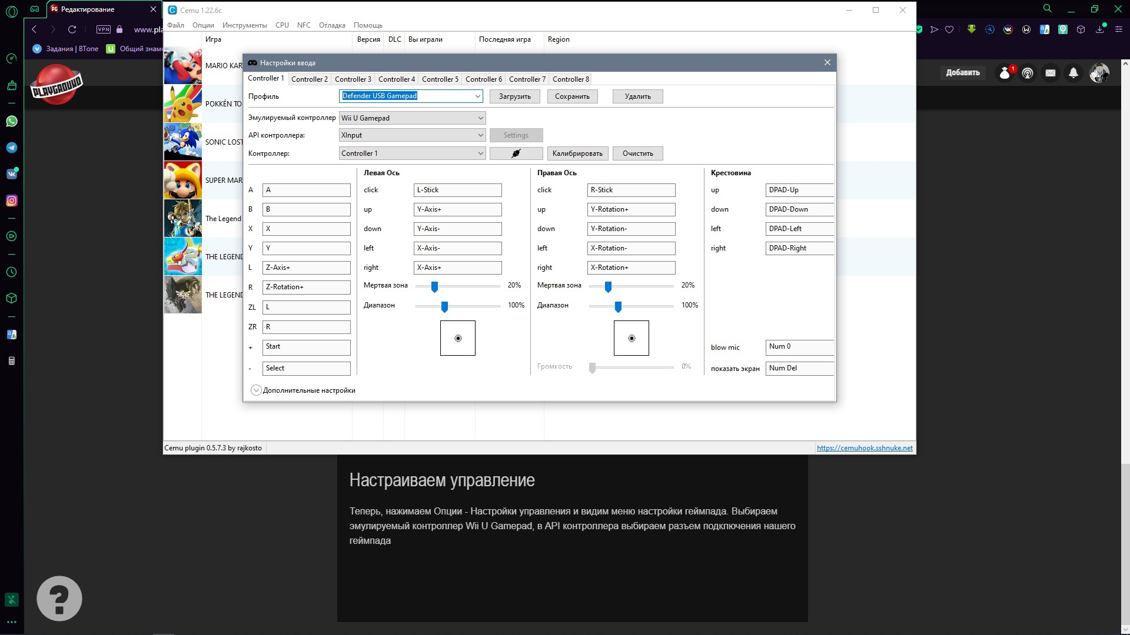Viewport: 1130px width, 635px height.
Task: Click the left axis Диапазон slider handle
Action: [444, 306]
